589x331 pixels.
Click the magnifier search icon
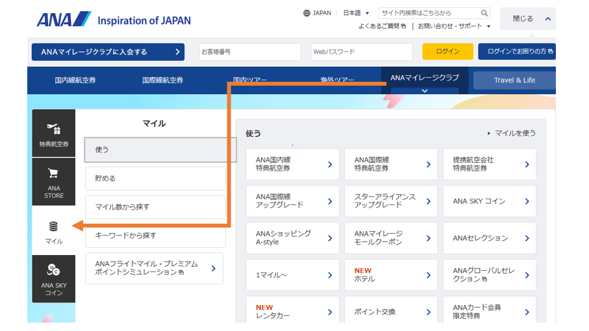pos(484,13)
